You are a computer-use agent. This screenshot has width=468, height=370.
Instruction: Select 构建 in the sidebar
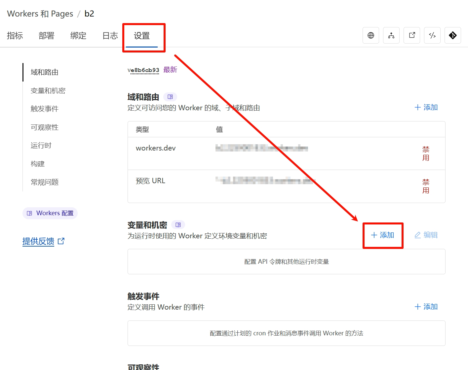[x=38, y=164]
